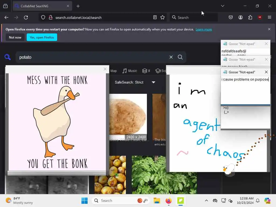Expand the SafeSearch: Strict dropdown
276x207 pixels.
[135, 82]
